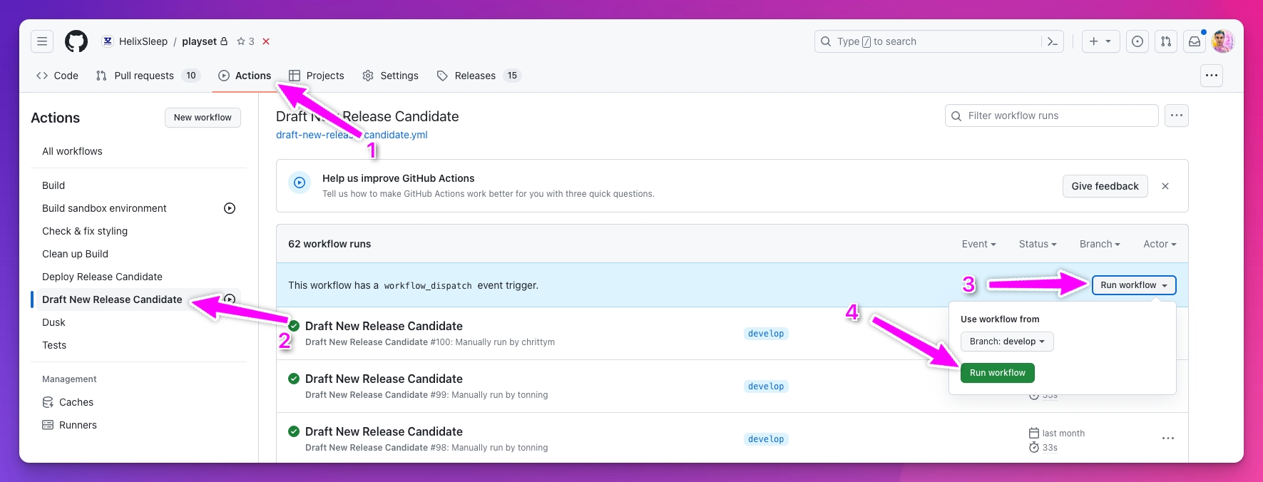
Task: Click the GitHub logo icon
Action: 76,41
